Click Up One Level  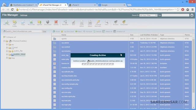point(67,31)
